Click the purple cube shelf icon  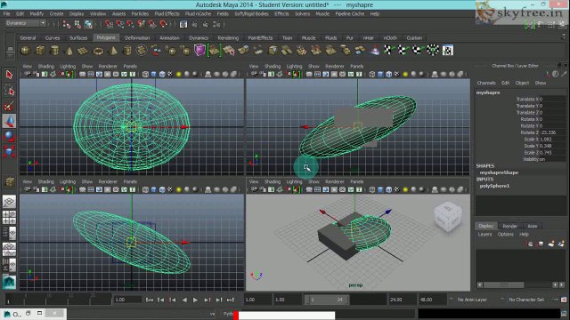tap(199, 51)
